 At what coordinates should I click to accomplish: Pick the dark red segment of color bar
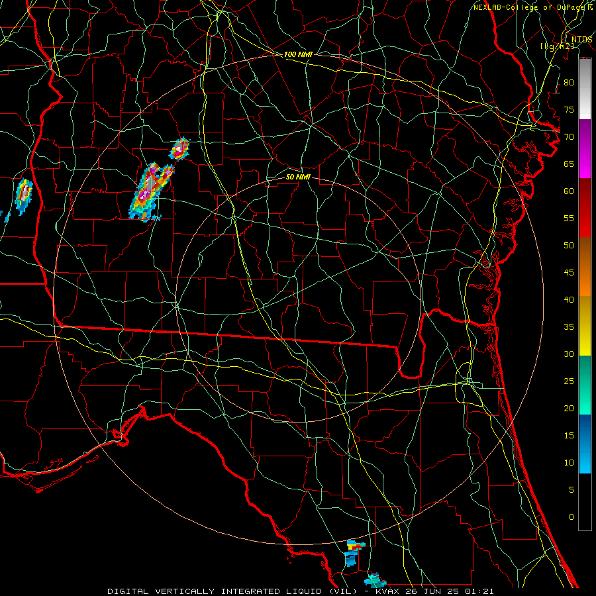point(585,207)
